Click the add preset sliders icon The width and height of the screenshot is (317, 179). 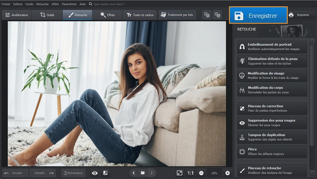(206, 15)
